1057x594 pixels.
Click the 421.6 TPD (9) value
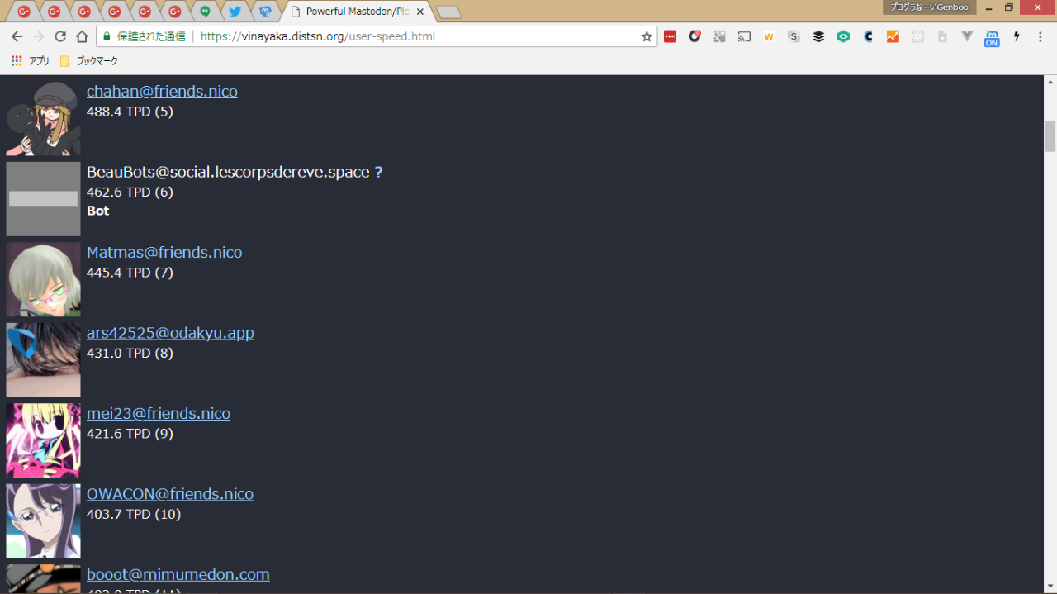point(130,434)
